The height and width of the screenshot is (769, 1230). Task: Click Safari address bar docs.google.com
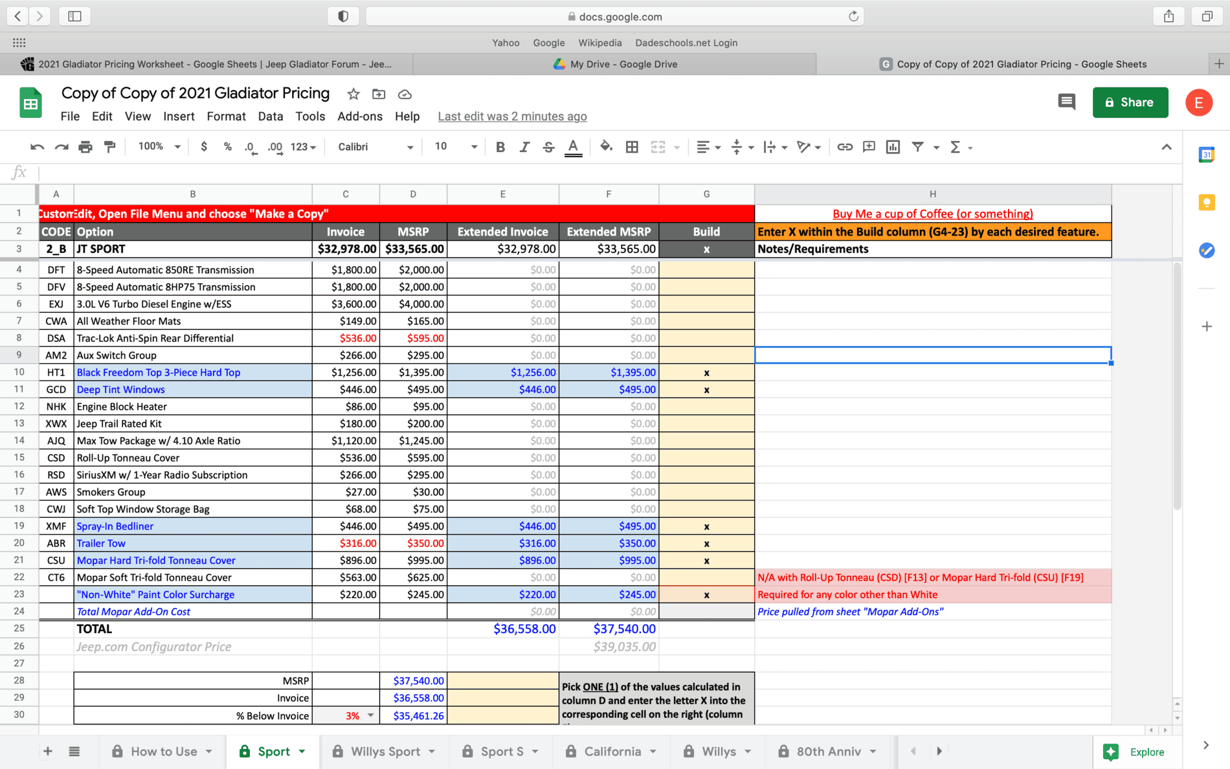pos(615,17)
